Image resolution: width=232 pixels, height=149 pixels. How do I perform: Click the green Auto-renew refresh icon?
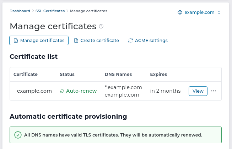(x=62, y=91)
